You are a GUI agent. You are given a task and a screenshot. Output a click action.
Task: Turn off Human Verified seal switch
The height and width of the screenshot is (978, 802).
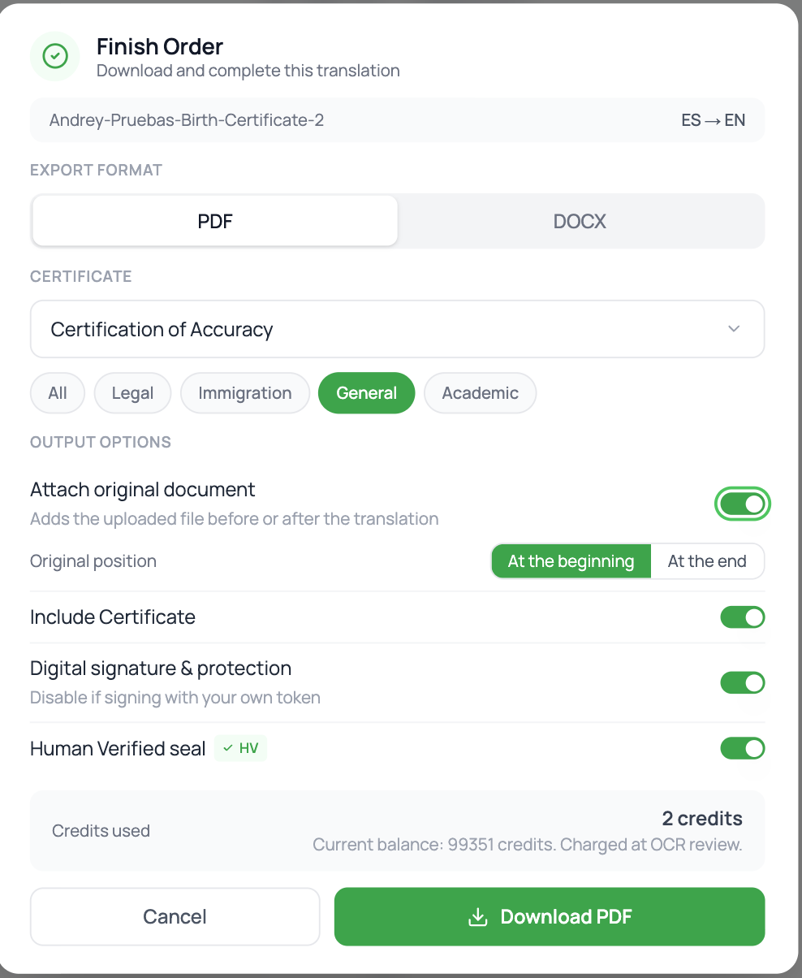tap(742, 748)
